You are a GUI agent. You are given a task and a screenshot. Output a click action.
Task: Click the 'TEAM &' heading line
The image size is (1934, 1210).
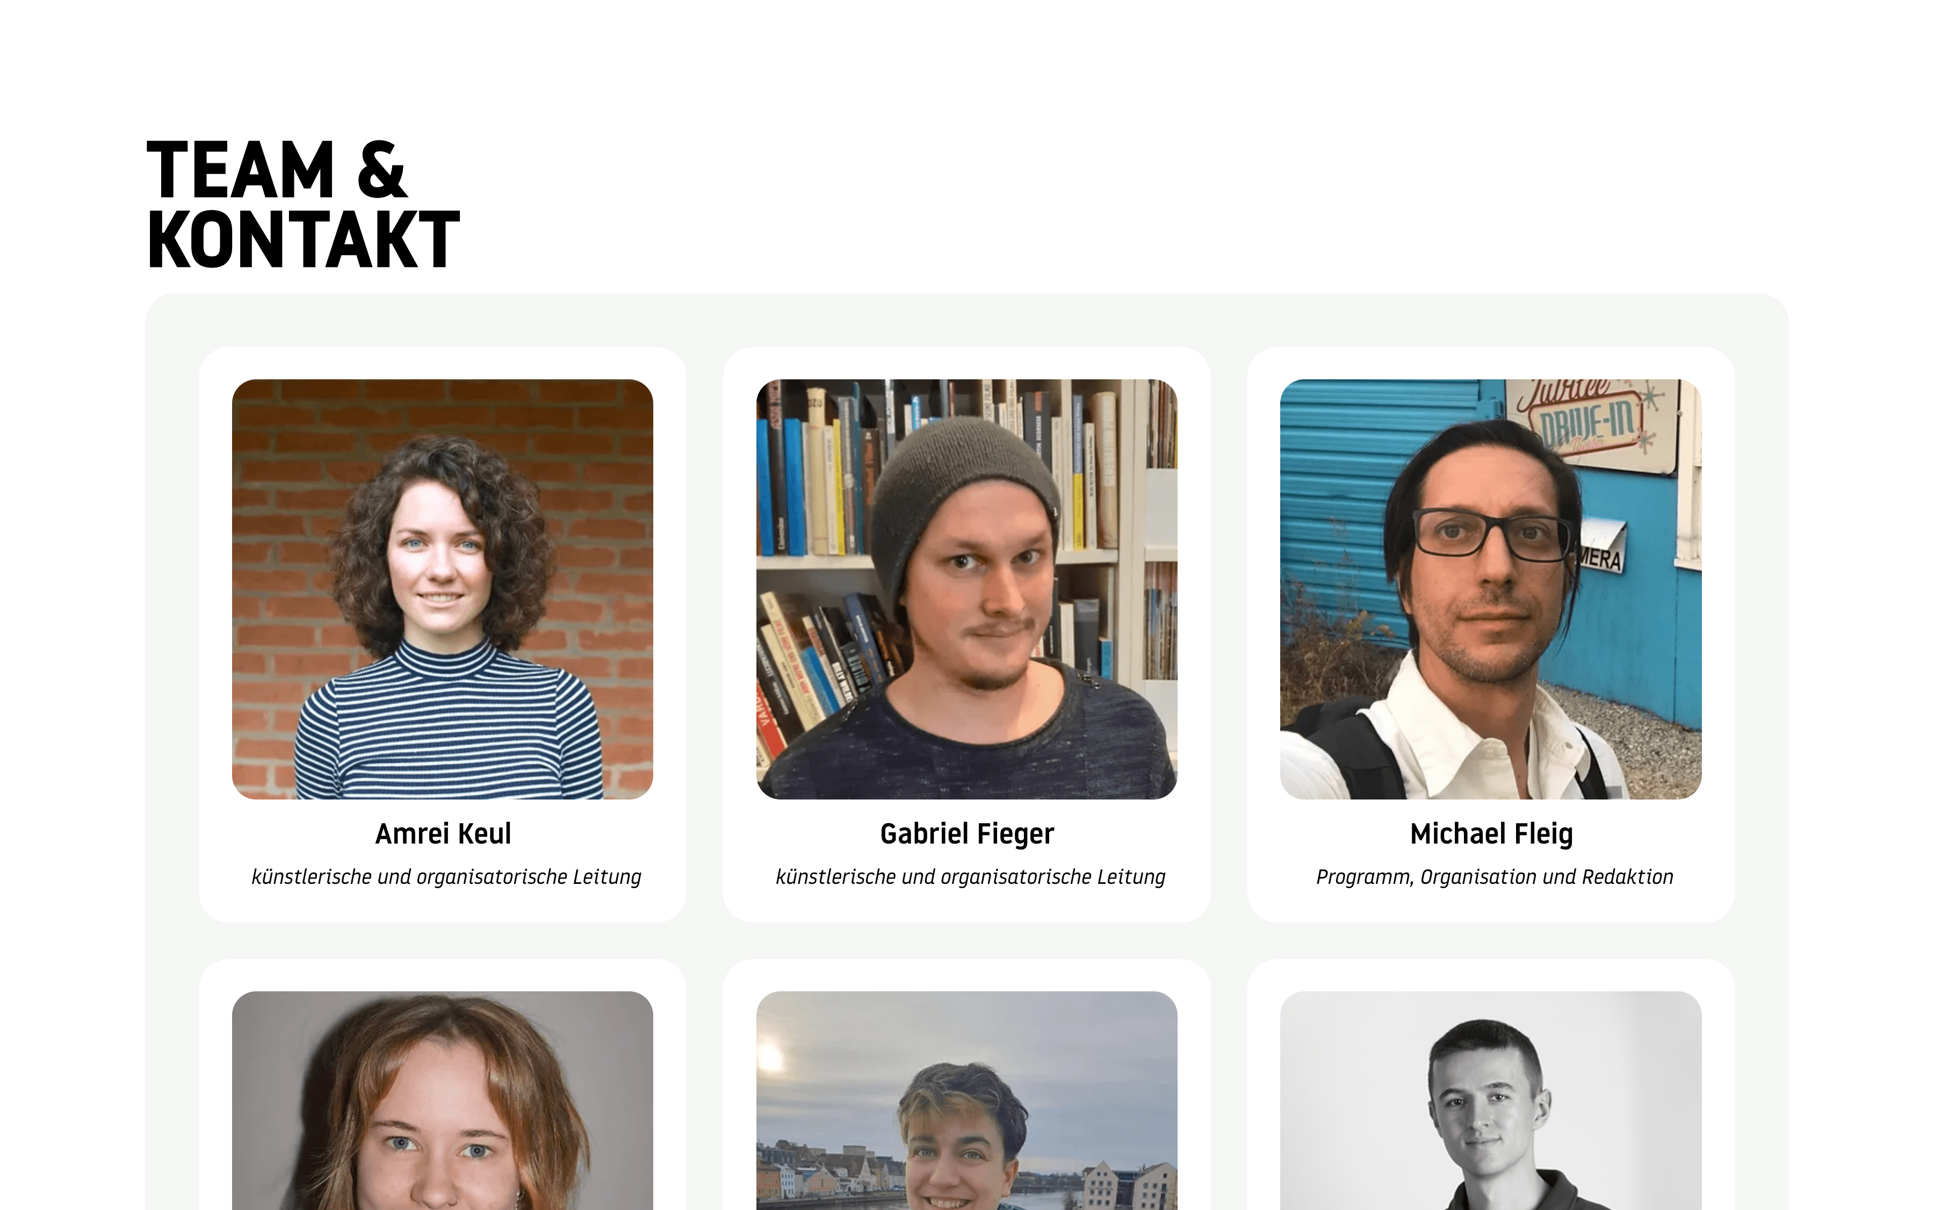[x=277, y=170]
